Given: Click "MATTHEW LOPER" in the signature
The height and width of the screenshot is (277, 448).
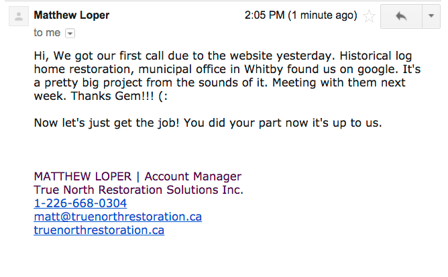Looking at the screenshot, I should tap(82, 176).
